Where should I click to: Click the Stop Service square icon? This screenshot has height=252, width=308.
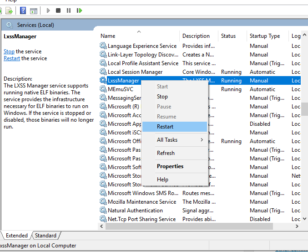tap(58, 10)
